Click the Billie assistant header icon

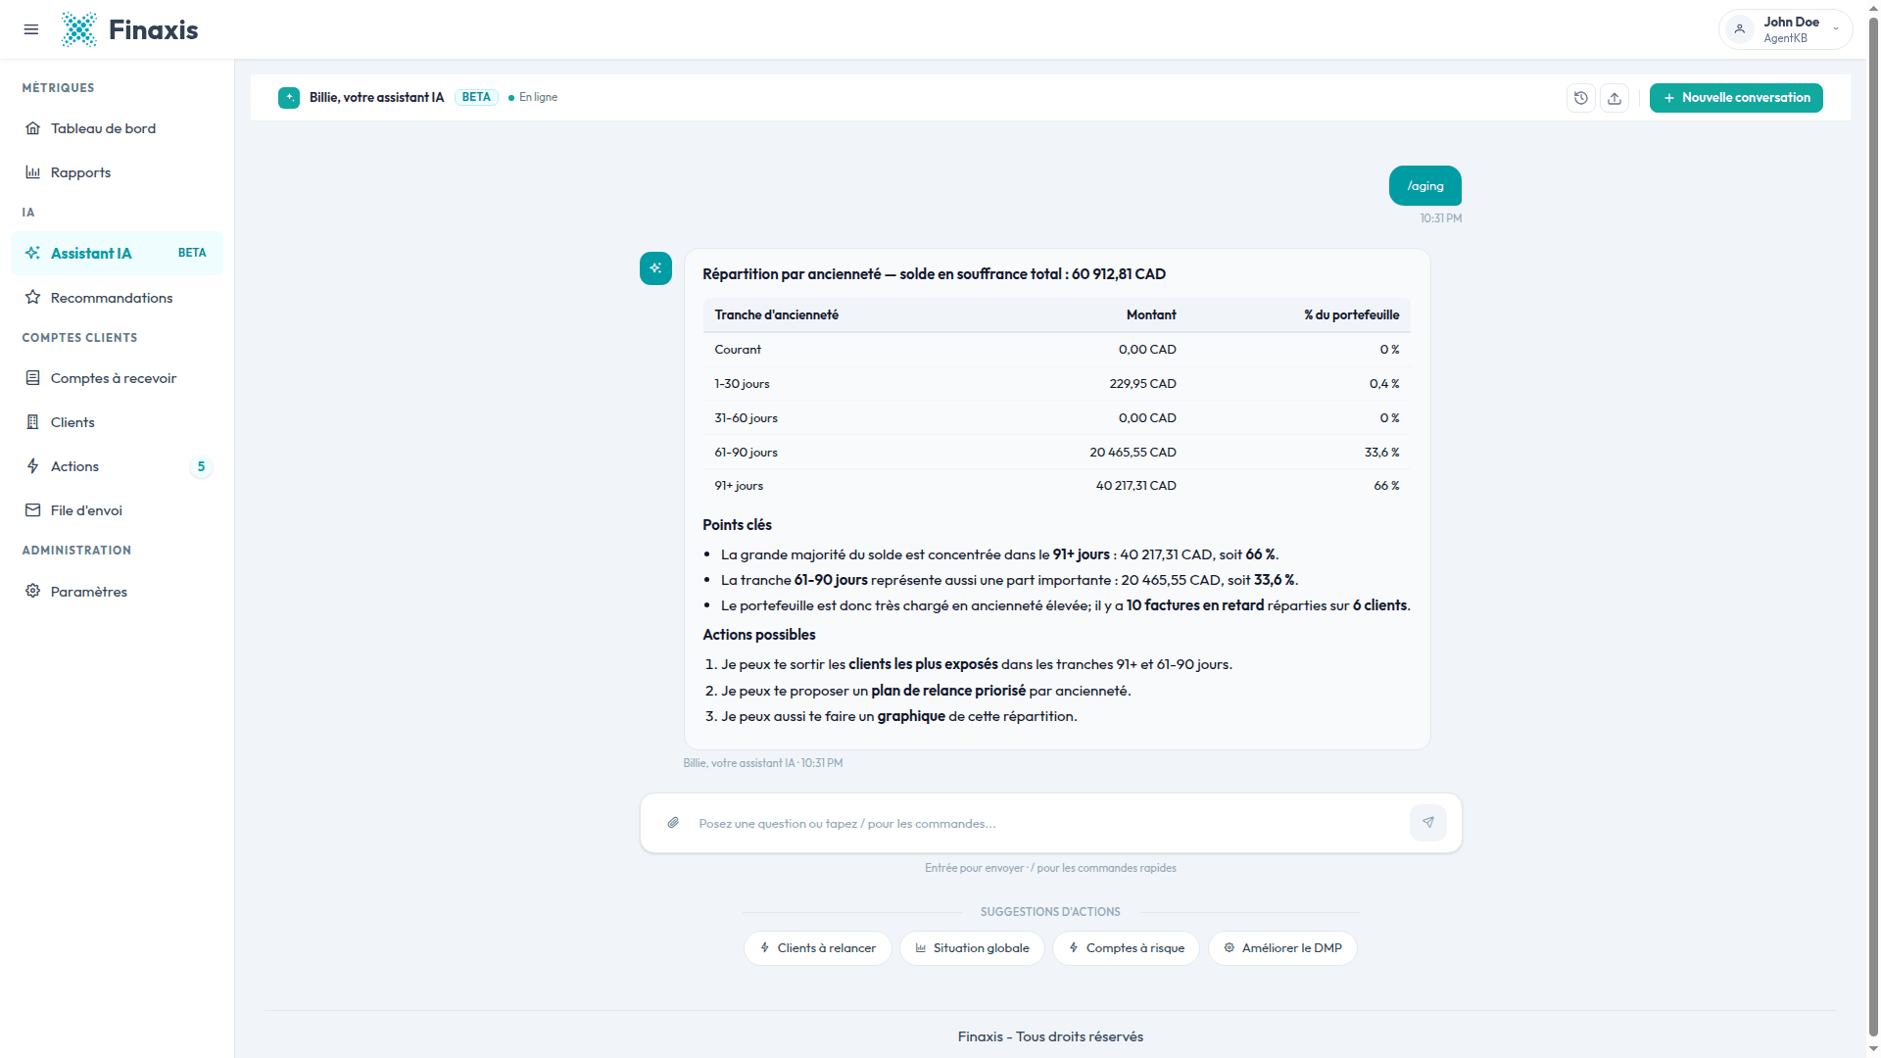[x=289, y=98]
